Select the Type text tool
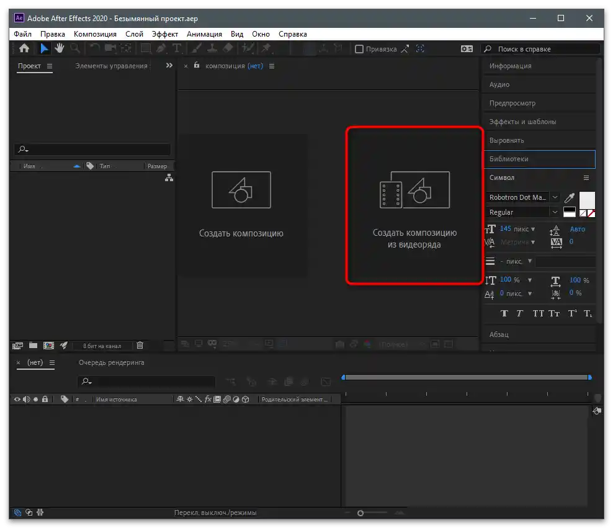Viewport: 613px width, 528px height. point(177,48)
